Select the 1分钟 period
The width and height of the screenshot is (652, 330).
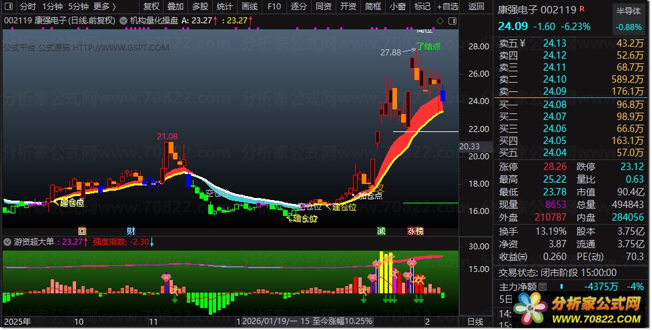coord(53,6)
